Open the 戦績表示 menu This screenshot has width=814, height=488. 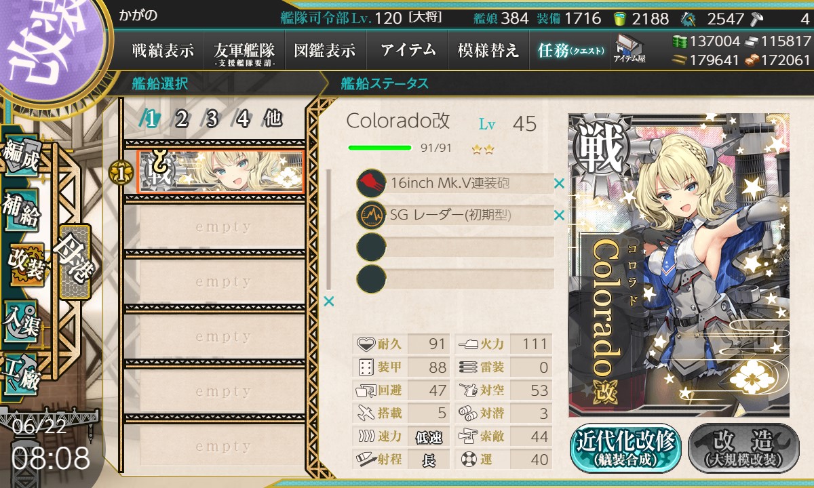pyautogui.click(x=163, y=50)
